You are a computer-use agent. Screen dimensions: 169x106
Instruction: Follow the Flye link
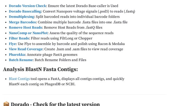tap(12, 44)
